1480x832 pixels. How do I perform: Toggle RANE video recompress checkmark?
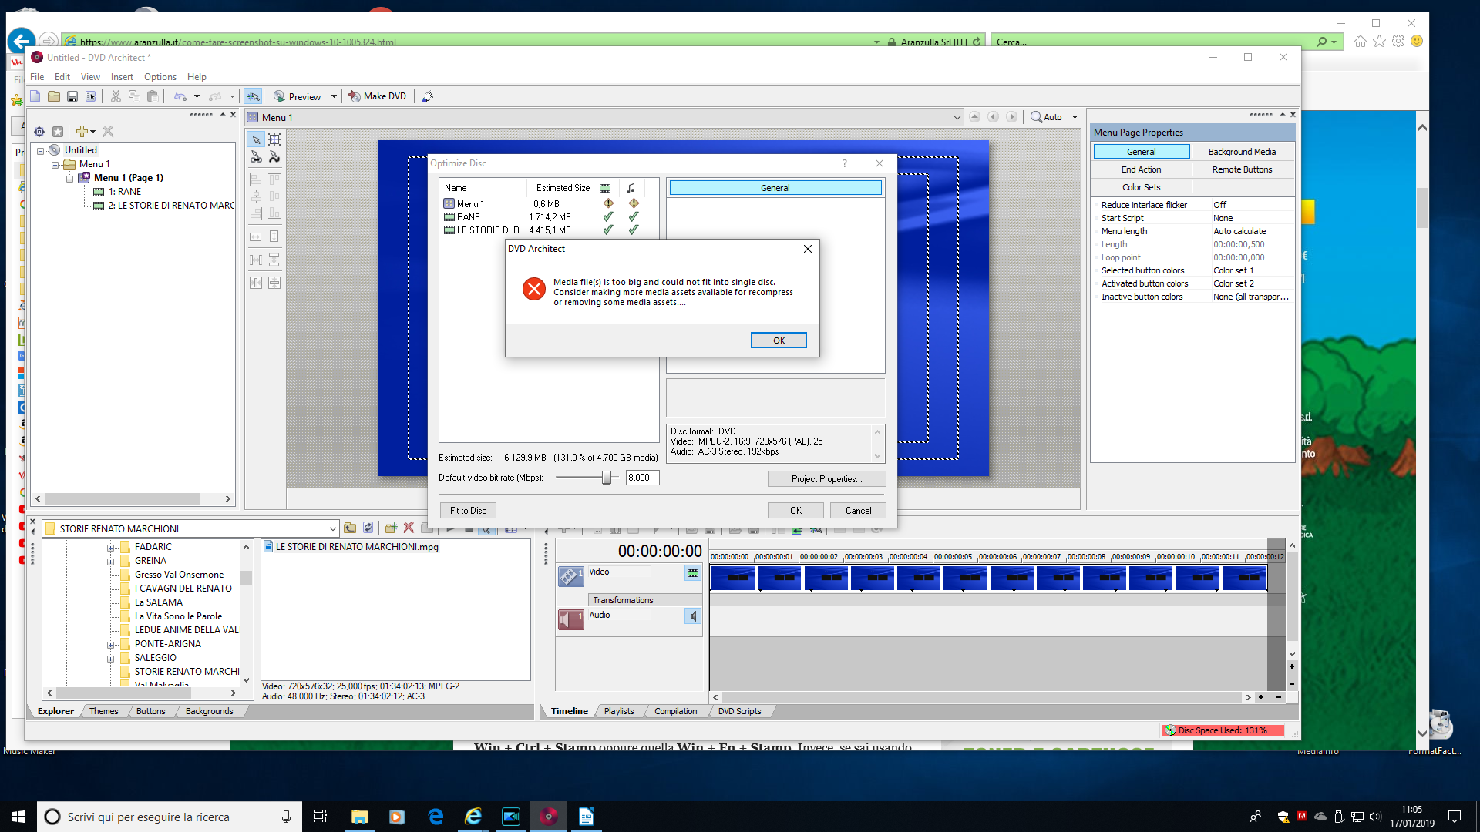coord(608,217)
